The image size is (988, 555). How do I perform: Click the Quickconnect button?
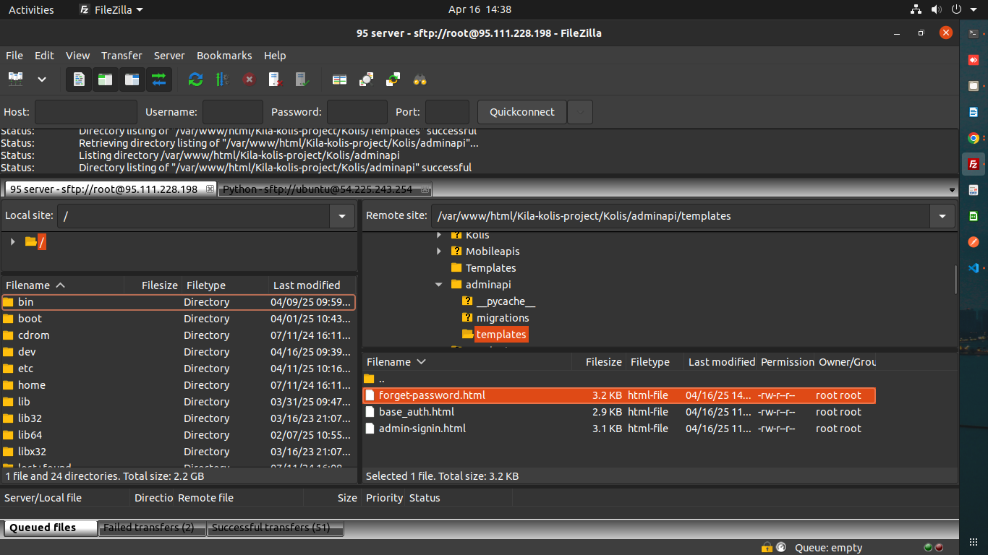coord(521,112)
